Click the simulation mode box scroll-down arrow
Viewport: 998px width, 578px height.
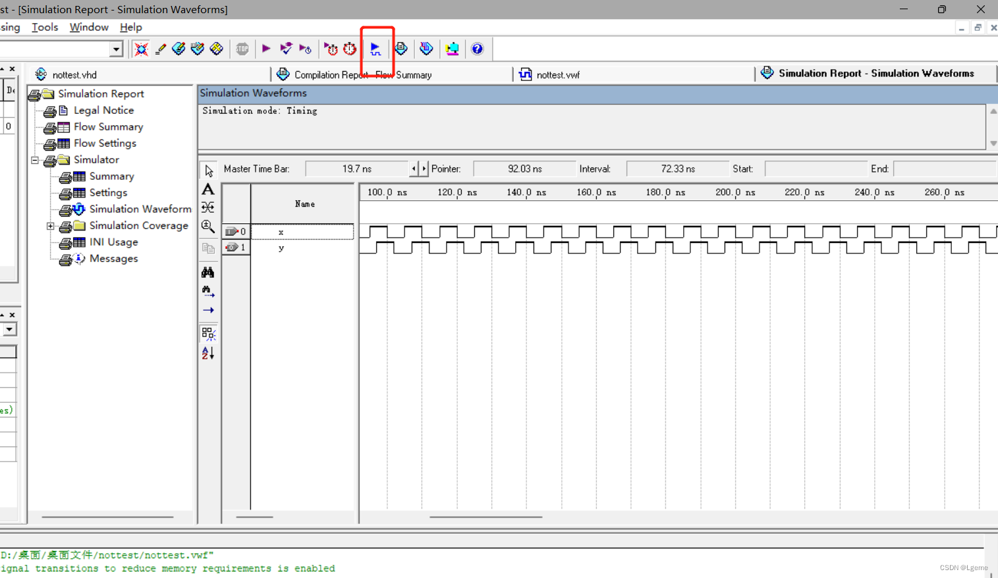993,144
